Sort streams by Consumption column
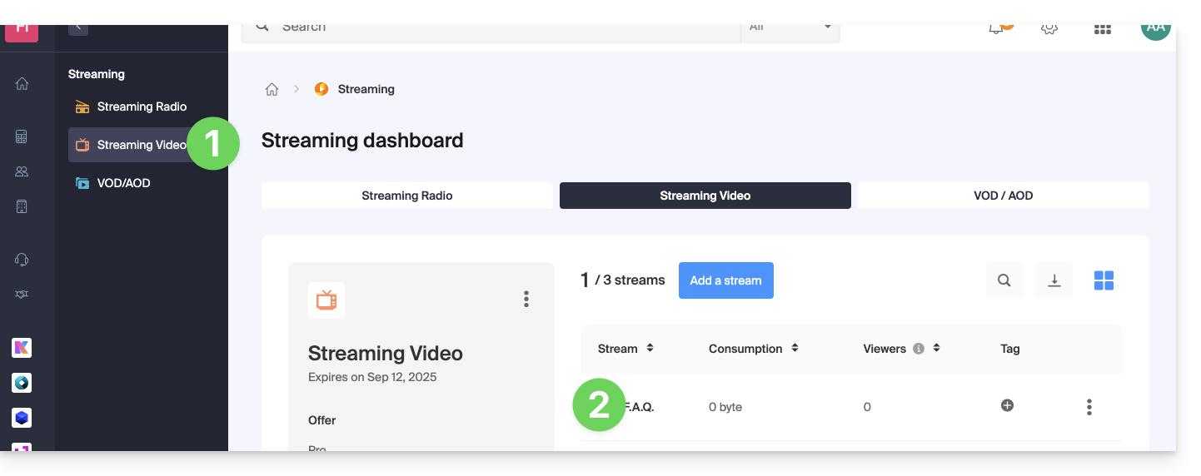 coord(795,349)
